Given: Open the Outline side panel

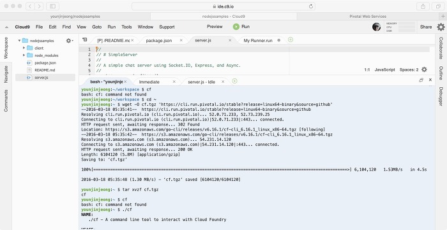Looking at the screenshot, I should tap(441, 73).
